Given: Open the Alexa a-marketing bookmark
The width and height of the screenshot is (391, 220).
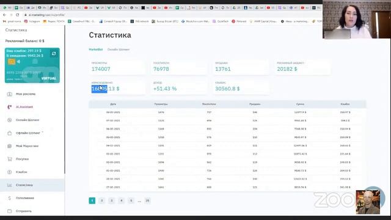Looking at the screenshot, I should tap(294, 21).
